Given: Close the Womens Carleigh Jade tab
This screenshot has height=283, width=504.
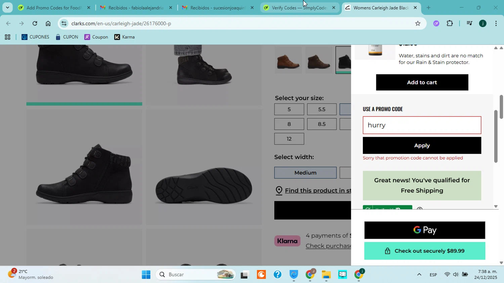Looking at the screenshot, I should tap(415, 7).
